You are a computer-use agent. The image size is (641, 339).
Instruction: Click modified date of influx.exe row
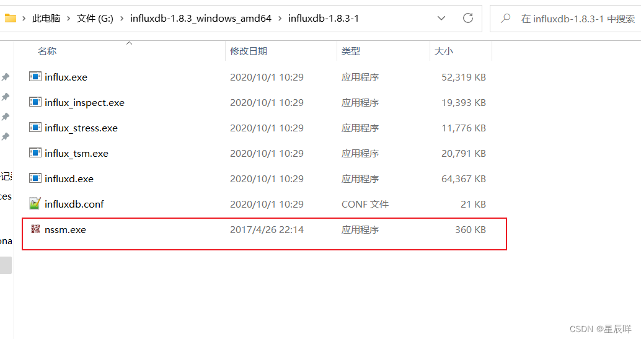point(267,77)
